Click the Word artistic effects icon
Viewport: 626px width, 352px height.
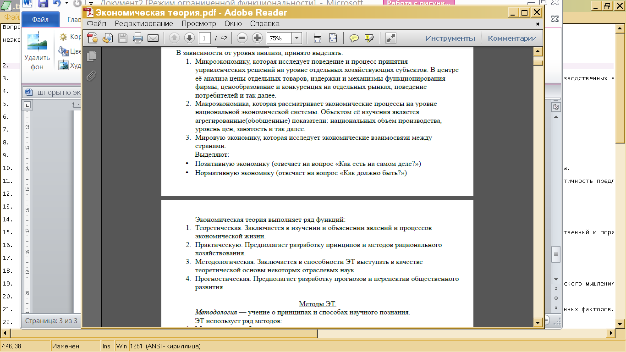[x=63, y=66]
